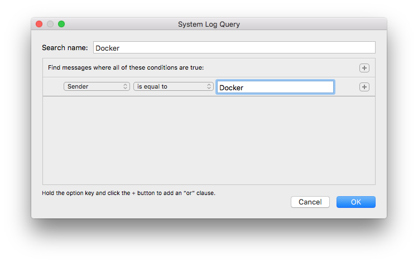The height and width of the screenshot is (263, 418).
Task: Click the chevron arrows on the Sender popup
Action: (126, 86)
